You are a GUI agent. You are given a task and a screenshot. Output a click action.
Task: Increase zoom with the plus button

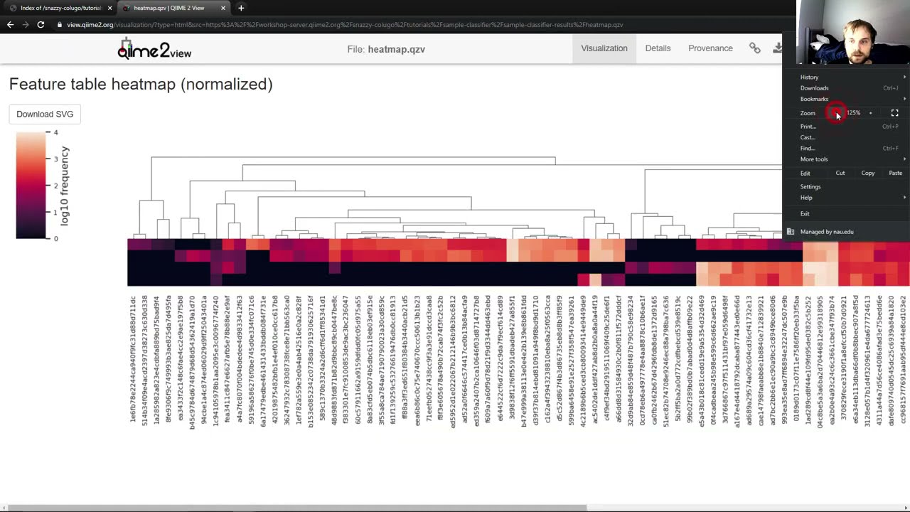pyautogui.click(x=870, y=113)
